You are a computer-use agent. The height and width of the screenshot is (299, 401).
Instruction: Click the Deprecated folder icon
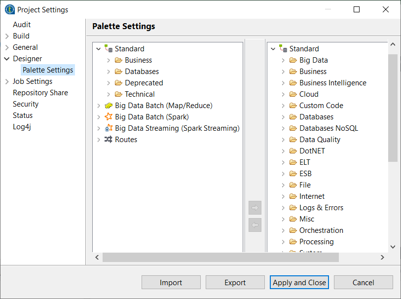tap(118, 83)
